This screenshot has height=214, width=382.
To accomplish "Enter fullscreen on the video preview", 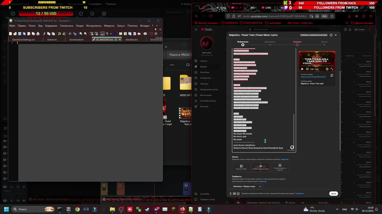I will point(332,69).
